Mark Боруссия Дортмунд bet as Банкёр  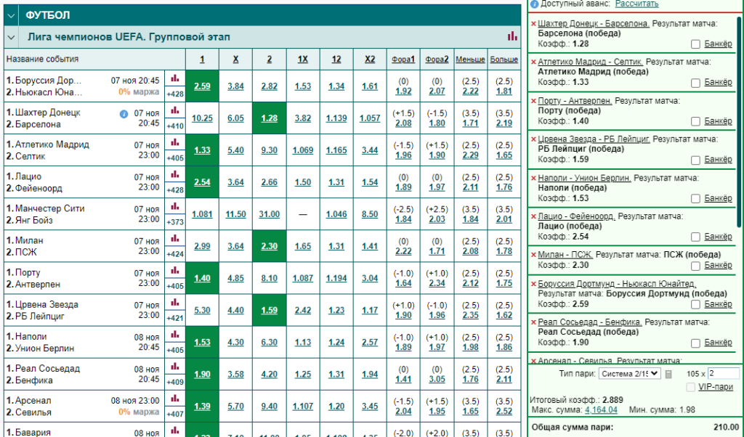tap(695, 304)
